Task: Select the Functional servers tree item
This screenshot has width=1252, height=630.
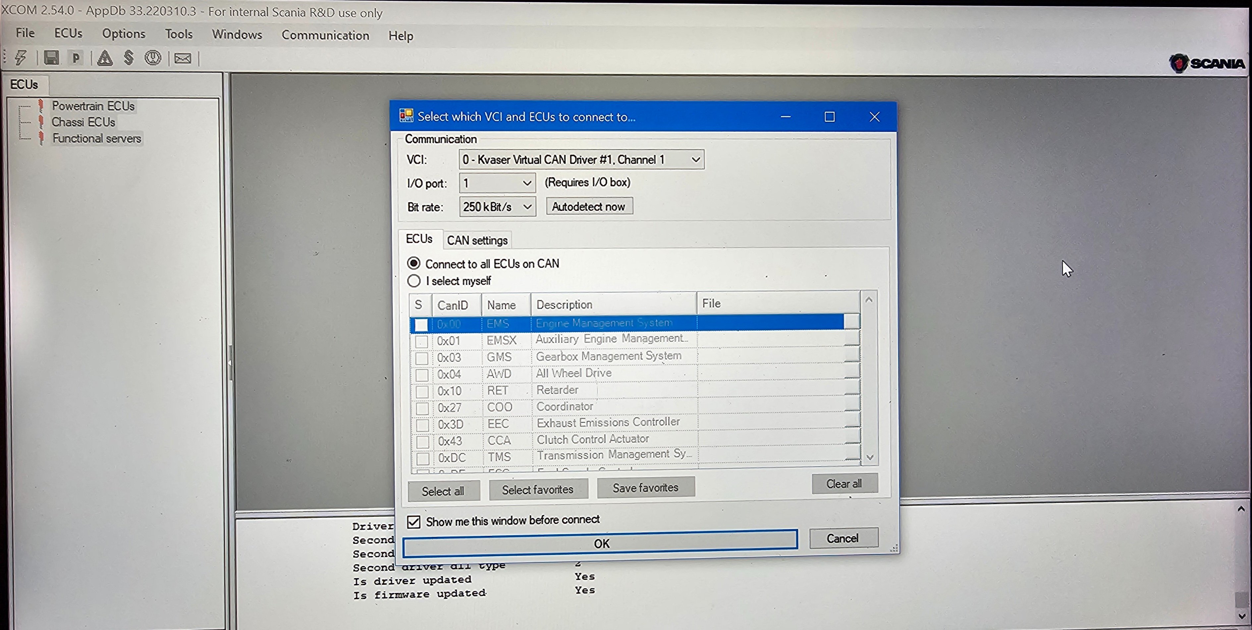Action: coord(97,138)
